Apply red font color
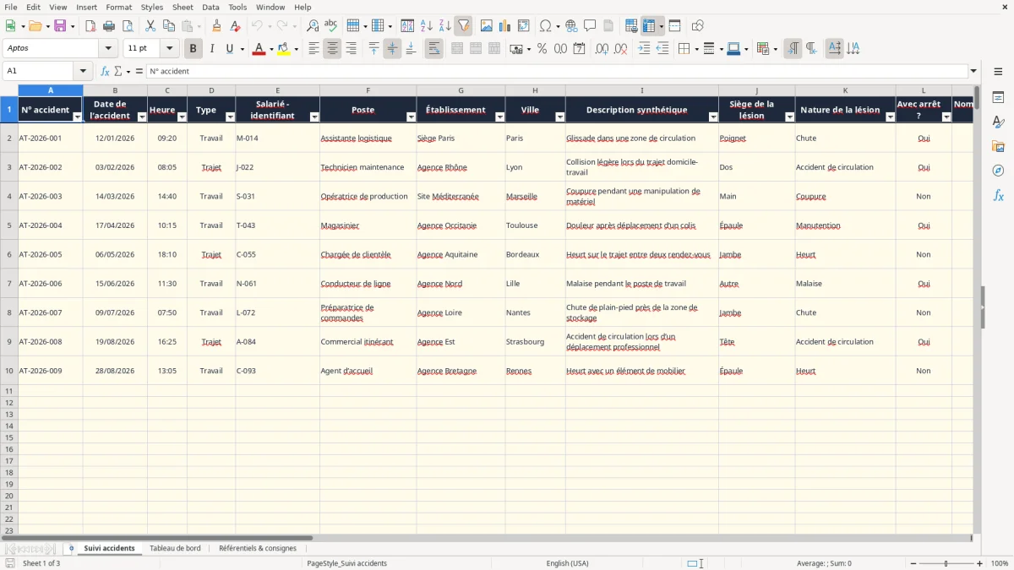Image resolution: width=1014 pixels, height=570 pixels. click(258, 49)
